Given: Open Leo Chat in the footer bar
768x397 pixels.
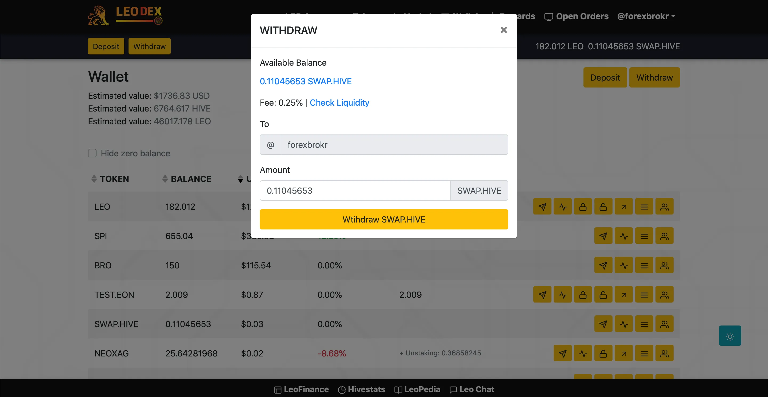Looking at the screenshot, I should point(472,390).
